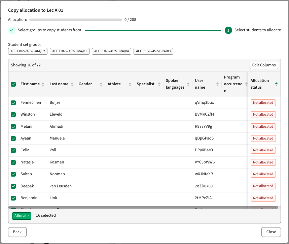289x244 pixels.
Task: Go Back to previous step
Action: tap(17, 232)
